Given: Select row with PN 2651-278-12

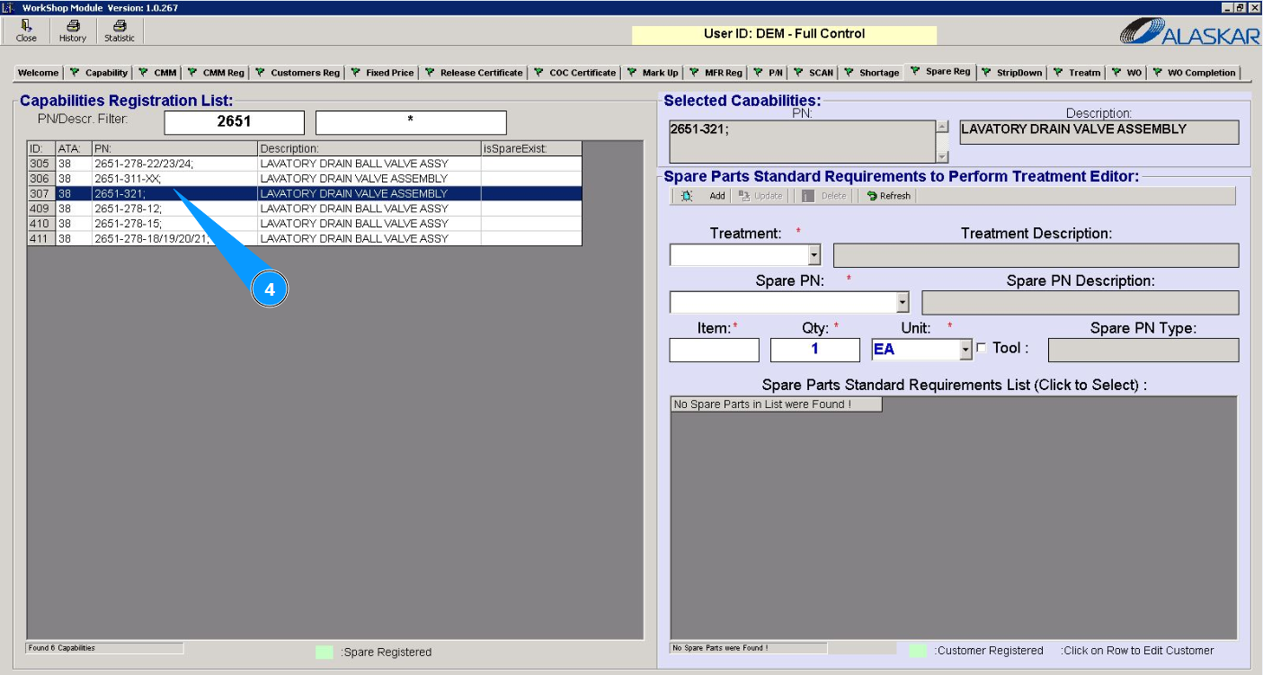Looking at the screenshot, I should pos(304,209).
